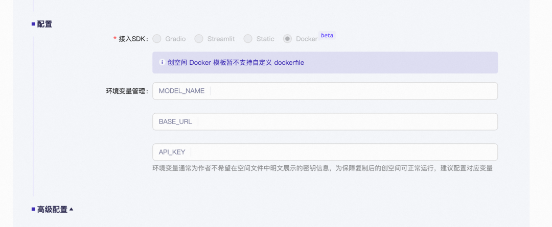
Task: Click the info icon in the Docker notice
Action: (x=162, y=63)
